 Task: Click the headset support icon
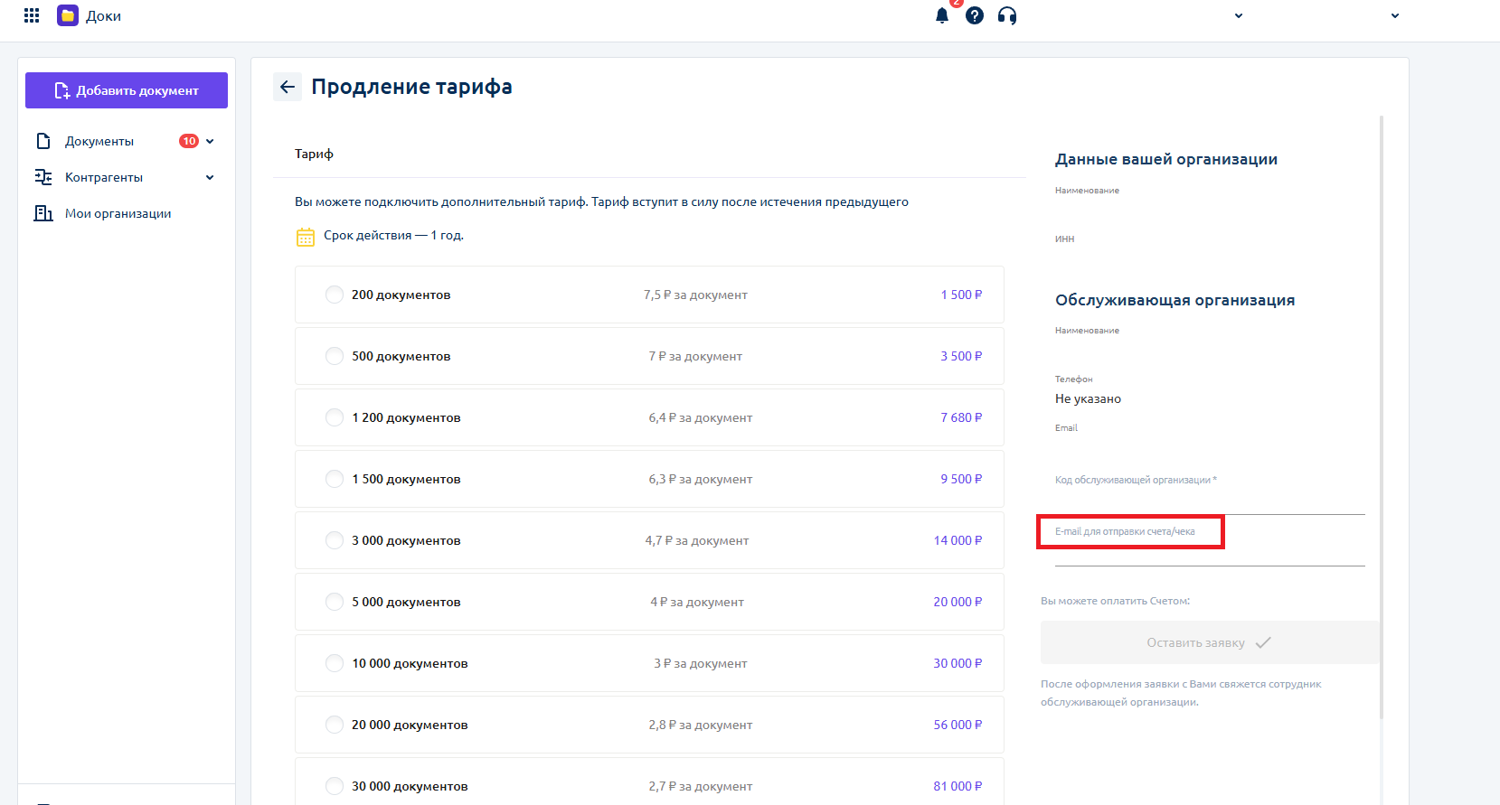coord(1007,15)
